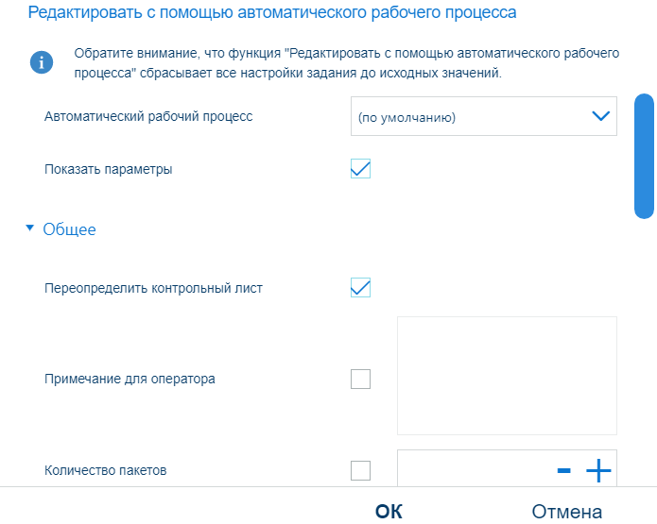Click the blue vertical scrollbar thumb
Viewport: 657px width, 524px height.
(645, 156)
